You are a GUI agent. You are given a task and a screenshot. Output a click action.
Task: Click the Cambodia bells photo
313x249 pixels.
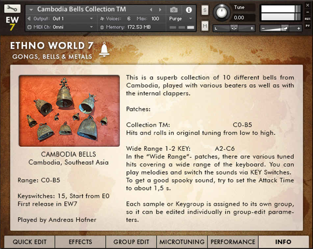tap(69, 111)
